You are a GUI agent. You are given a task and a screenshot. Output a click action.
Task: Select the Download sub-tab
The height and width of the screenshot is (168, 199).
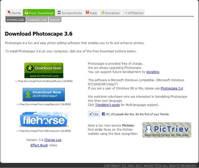(16, 20)
